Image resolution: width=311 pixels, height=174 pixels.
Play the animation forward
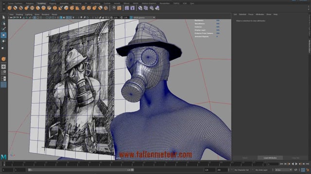tap(296, 164)
